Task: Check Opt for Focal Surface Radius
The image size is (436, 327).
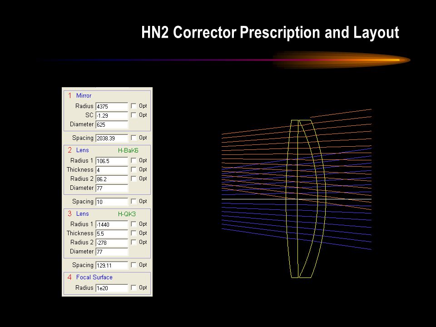Action: pos(134,287)
